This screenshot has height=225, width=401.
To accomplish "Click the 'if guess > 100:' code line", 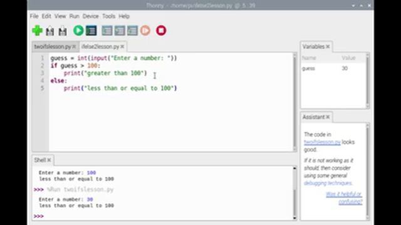I will click(x=75, y=66).
